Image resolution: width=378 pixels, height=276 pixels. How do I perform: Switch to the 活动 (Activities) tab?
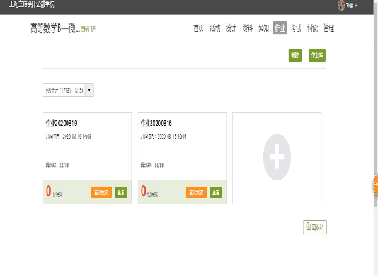tap(215, 28)
